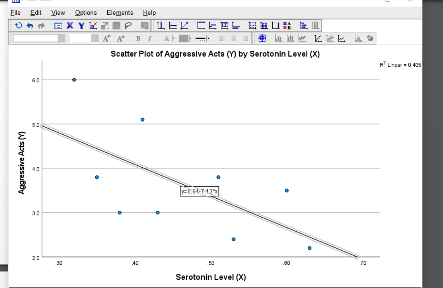
Task: Open the Edit menu
Action: point(36,13)
